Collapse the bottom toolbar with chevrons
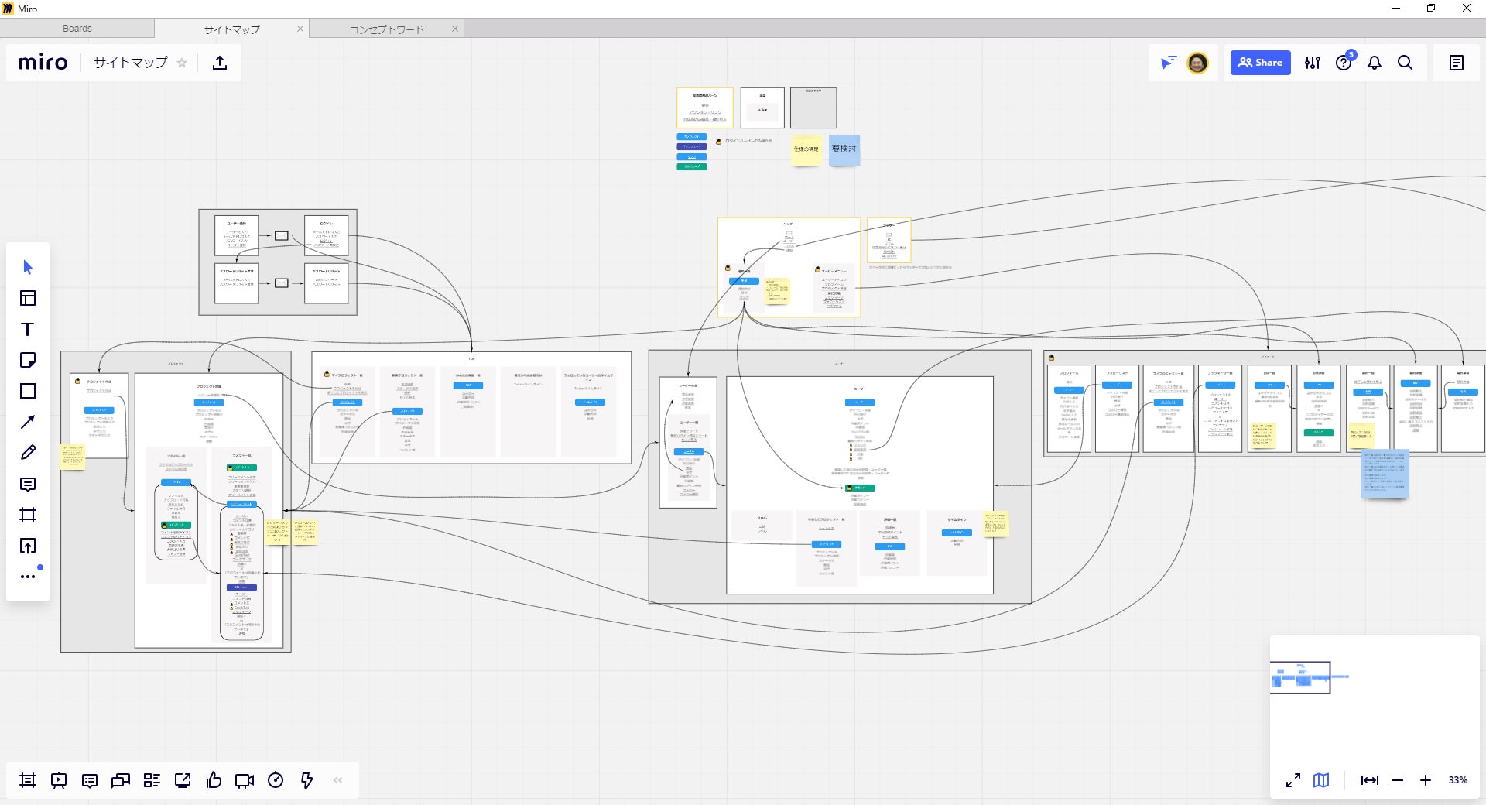1486x805 pixels. [337, 780]
